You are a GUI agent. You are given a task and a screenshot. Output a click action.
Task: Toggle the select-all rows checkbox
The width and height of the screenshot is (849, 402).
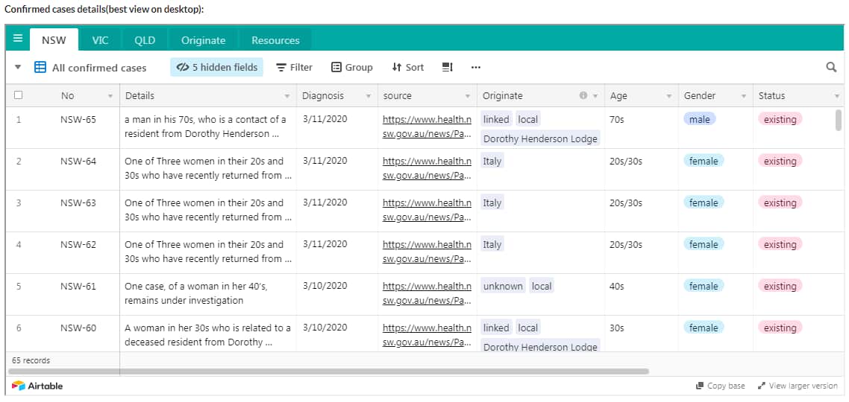pyautogui.click(x=19, y=95)
